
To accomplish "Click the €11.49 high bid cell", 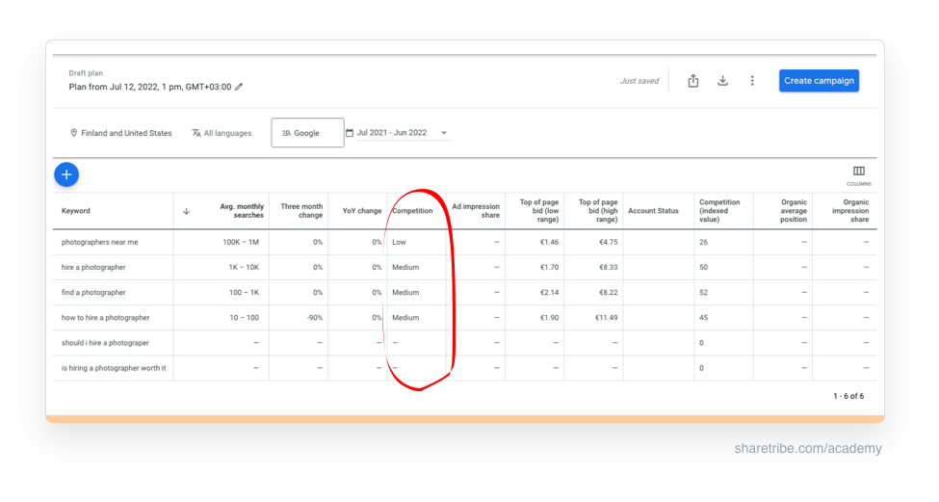I will (x=606, y=318).
